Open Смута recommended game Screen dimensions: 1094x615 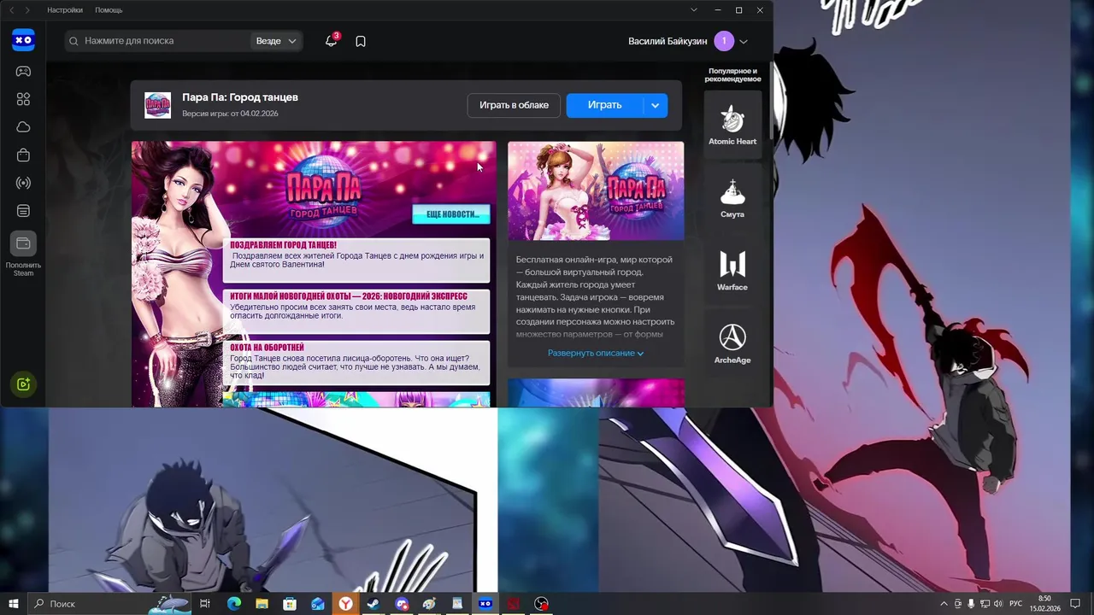click(732, 198)
